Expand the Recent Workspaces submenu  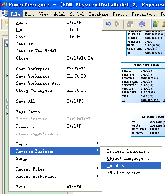(x=55, y=176)
